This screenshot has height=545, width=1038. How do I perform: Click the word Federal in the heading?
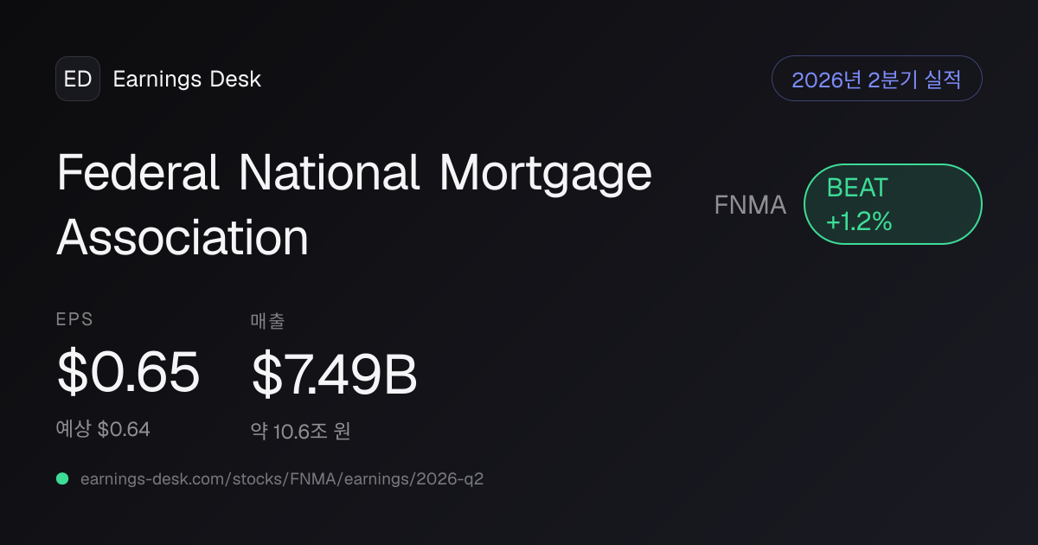(138, 172)
